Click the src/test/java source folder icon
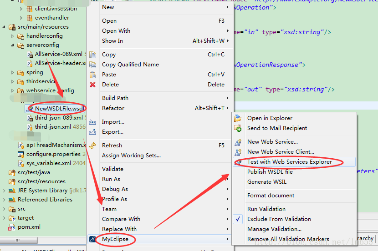 pos(12,172)
